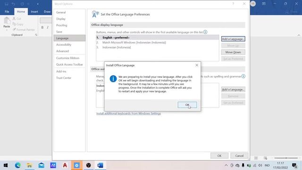Screen dimensions: 302x170
Task: Open the notification center icon
Action: (x=294, y=165)
